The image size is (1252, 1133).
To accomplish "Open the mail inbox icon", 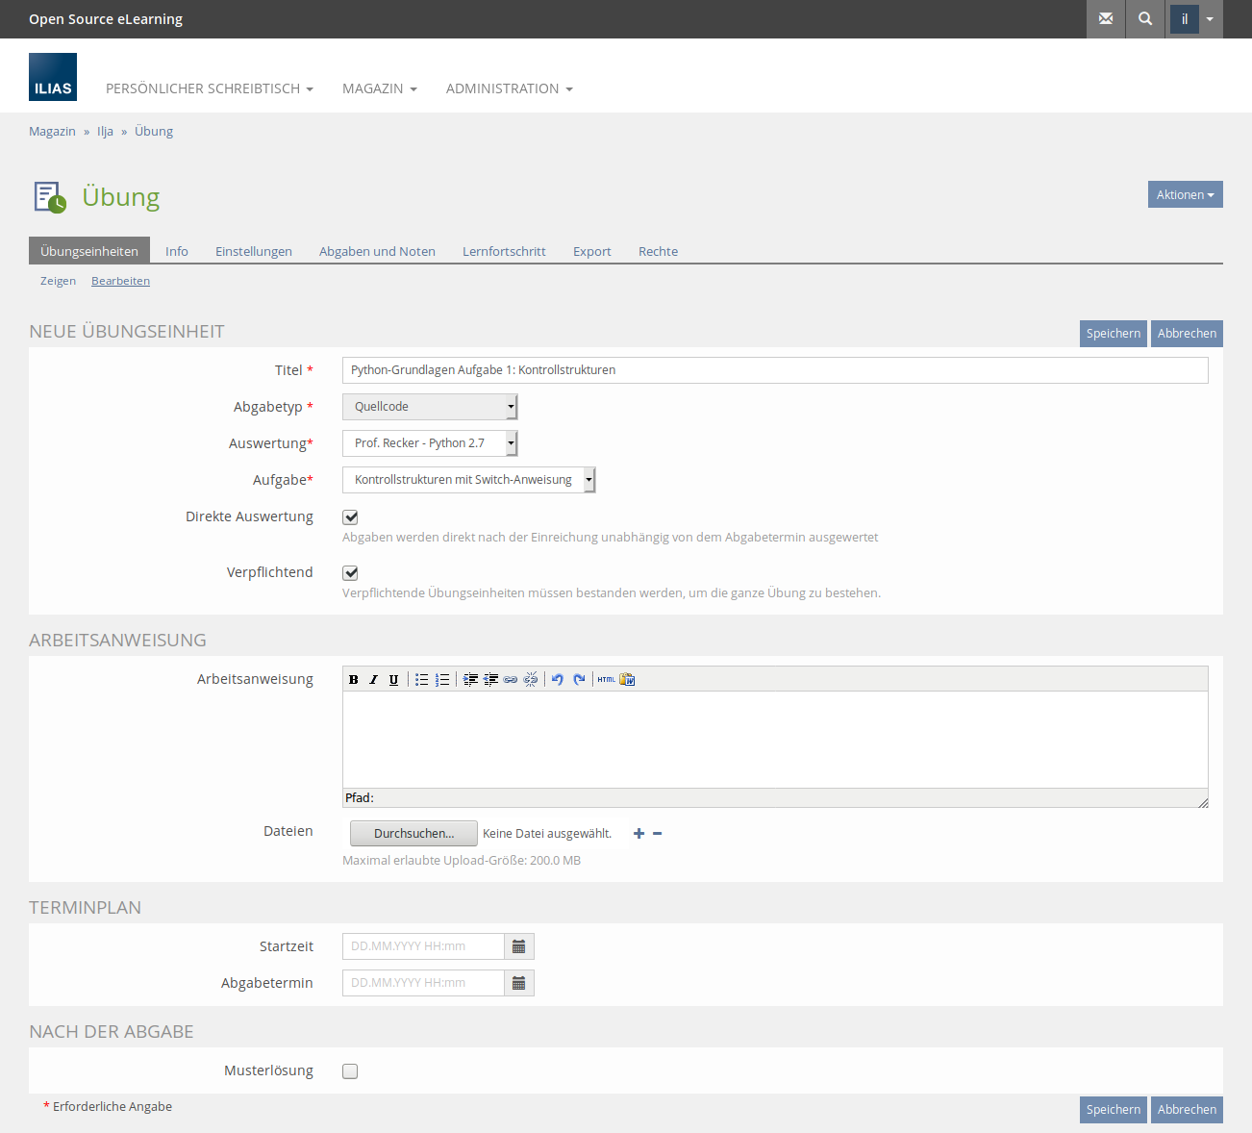I will 1106,19.
